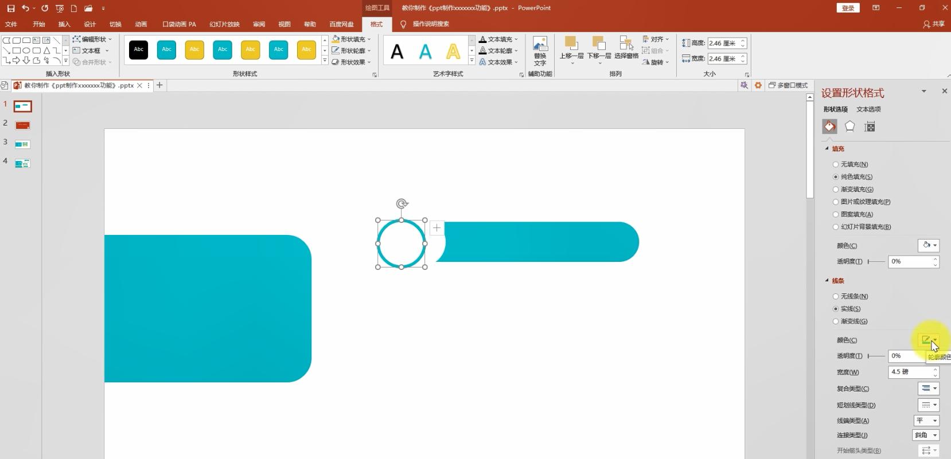951x459 pixels.
Task: Create a new blank file from quick-access toolbar
Action: pos(74,8)
